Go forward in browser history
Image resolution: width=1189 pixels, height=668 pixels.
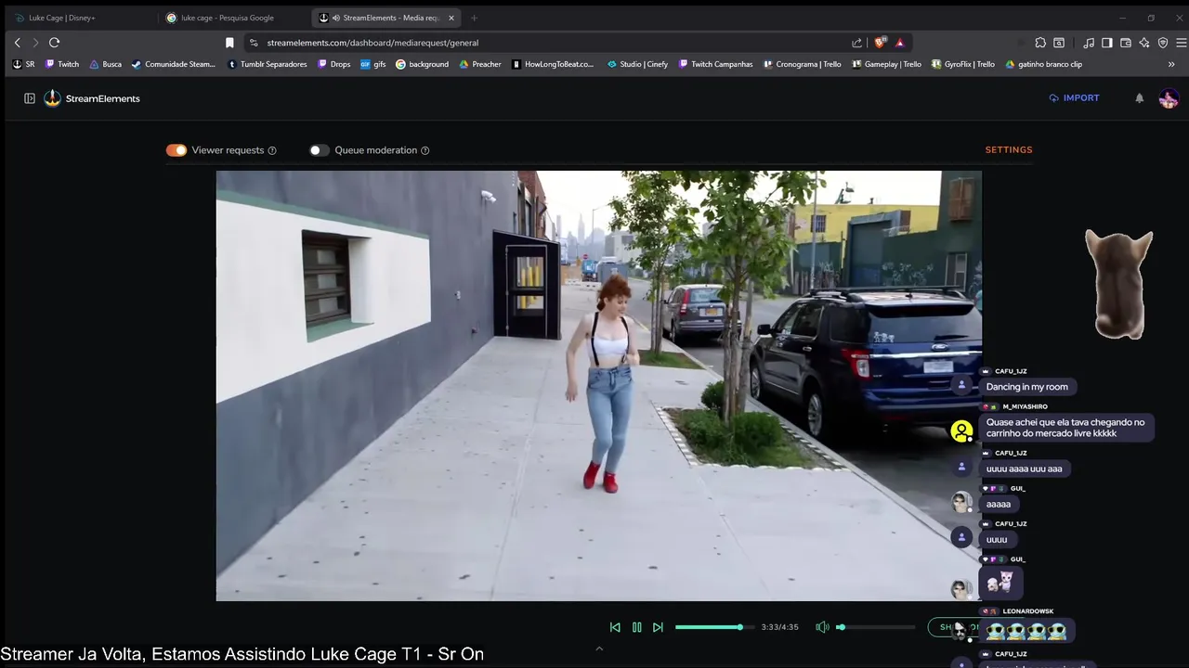35,43
